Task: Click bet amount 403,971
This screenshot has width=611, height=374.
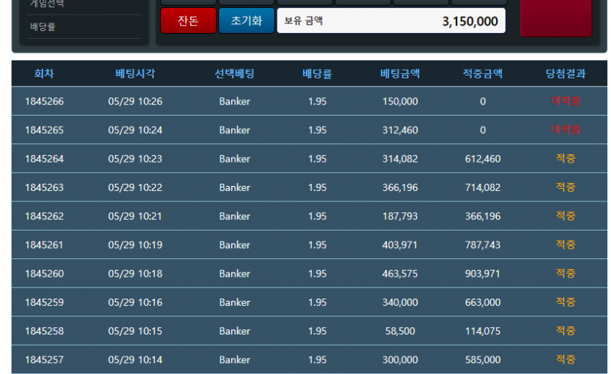Action: tap(400, 245)
